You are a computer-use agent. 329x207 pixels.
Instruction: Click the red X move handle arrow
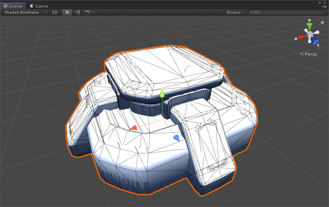[x=133, y=127]
